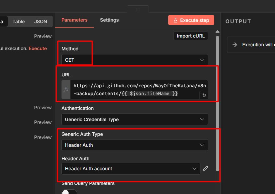
Task: Open the Method dropdown showing GET
Action: [x=135, y=60]
